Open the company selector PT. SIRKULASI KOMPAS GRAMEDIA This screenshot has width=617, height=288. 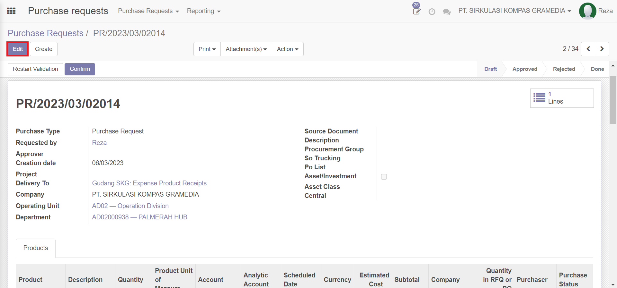pos(514,11)
